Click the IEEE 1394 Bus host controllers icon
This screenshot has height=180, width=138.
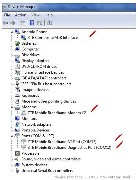pos(17,84)
